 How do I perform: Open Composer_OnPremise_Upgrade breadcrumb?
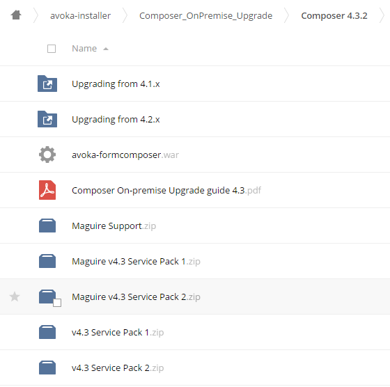tap(205, 15)
